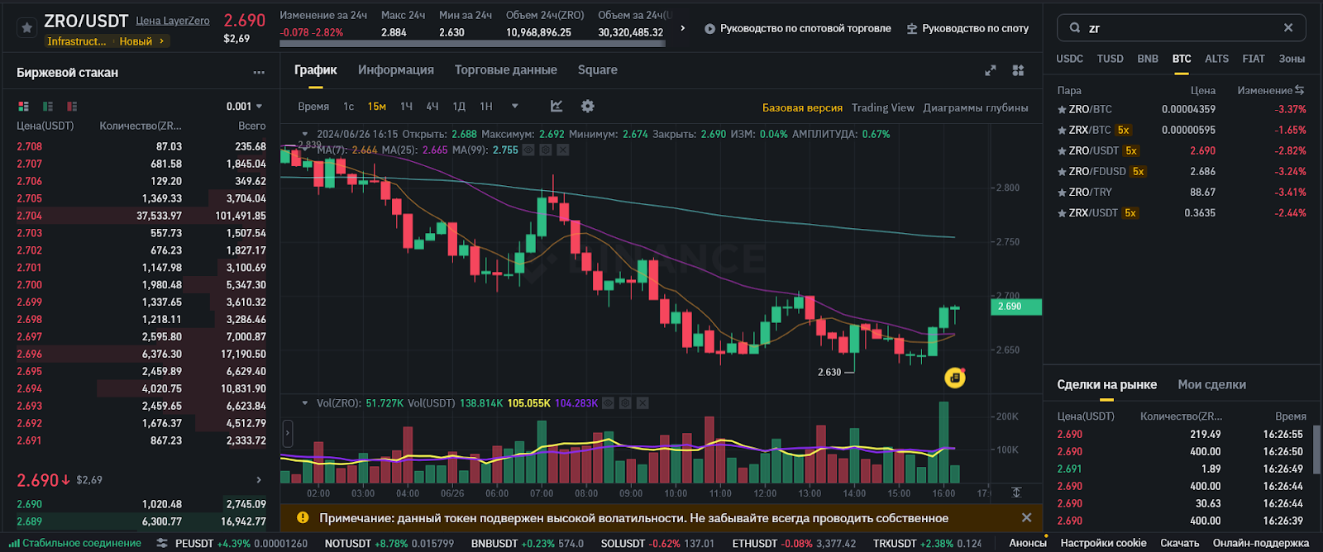Select the График tab
The width and height of the screenshot is (1323, 552).
click(x=316, y=70)
